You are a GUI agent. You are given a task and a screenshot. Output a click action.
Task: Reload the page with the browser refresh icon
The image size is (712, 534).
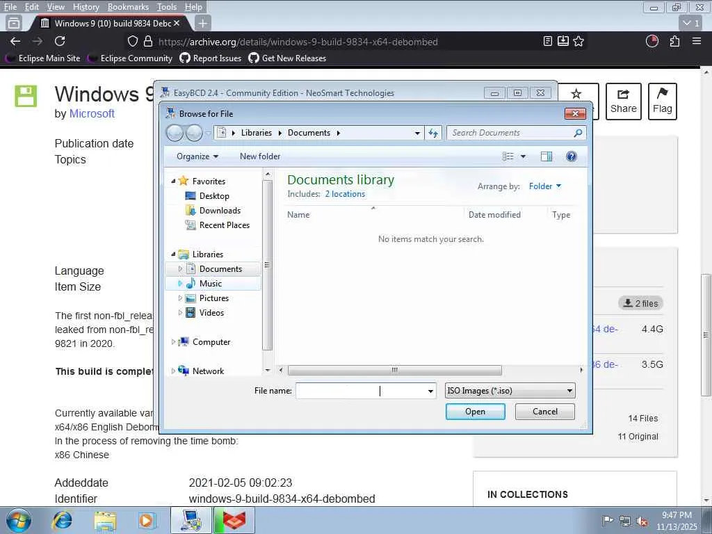coord(60,41)
